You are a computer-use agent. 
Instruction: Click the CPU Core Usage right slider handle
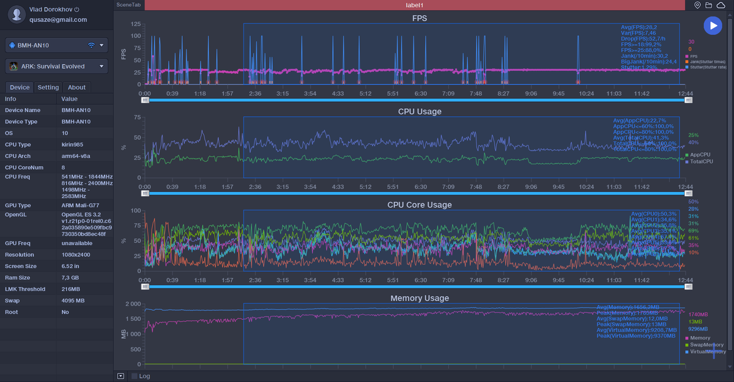[x=688, y=286]
